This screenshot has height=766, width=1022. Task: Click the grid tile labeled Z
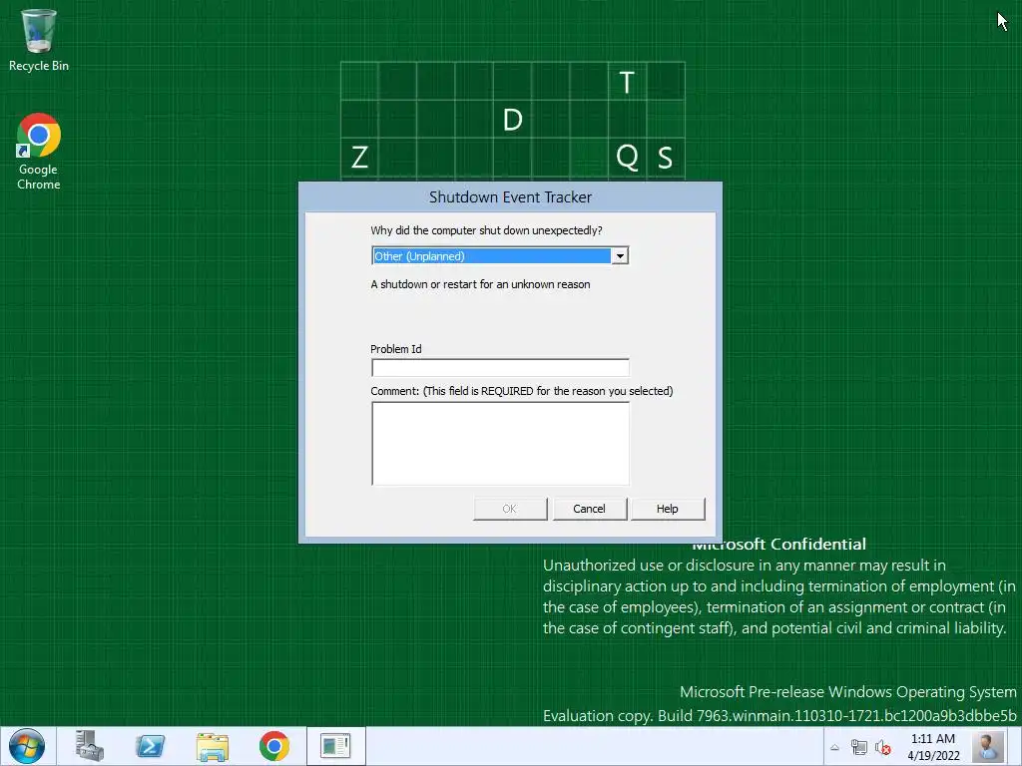359,157
